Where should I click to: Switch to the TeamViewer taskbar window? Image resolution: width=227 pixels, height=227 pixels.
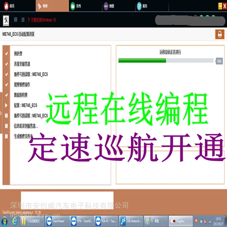click(57, 221)
